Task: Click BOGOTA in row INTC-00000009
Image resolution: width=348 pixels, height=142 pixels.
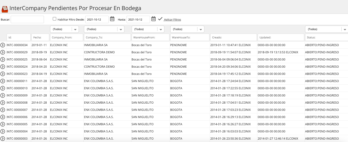Action: tap(176, 95)
